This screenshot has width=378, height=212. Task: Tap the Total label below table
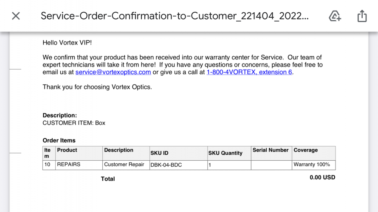tap(108, 179)
